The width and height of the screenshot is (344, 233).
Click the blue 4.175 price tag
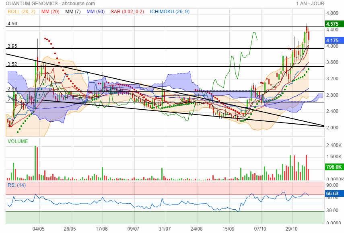click(x=334, y=40)
